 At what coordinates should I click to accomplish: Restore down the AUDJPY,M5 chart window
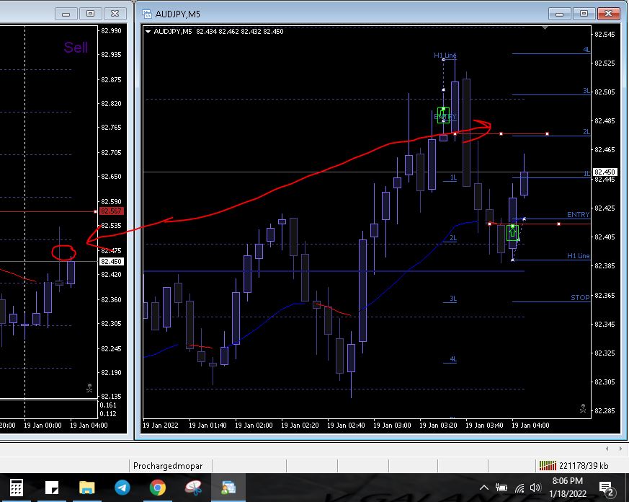(x=584, y=14)
